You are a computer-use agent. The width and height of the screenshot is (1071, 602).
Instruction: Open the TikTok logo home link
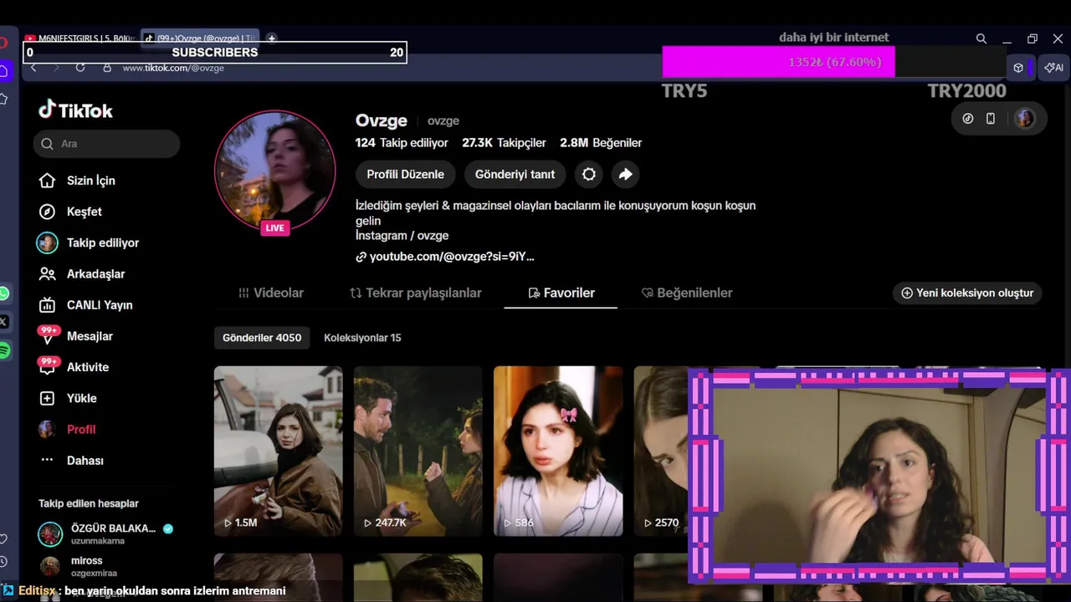[x=75, y=110]
